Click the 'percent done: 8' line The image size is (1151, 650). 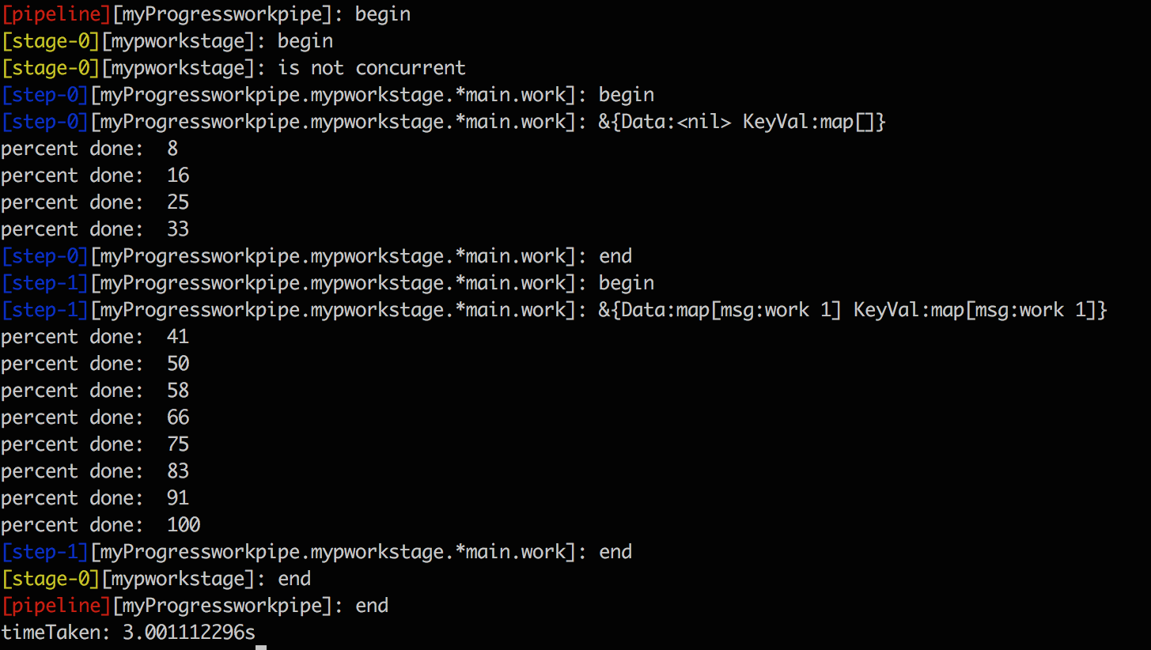click(x=89, y=149)
